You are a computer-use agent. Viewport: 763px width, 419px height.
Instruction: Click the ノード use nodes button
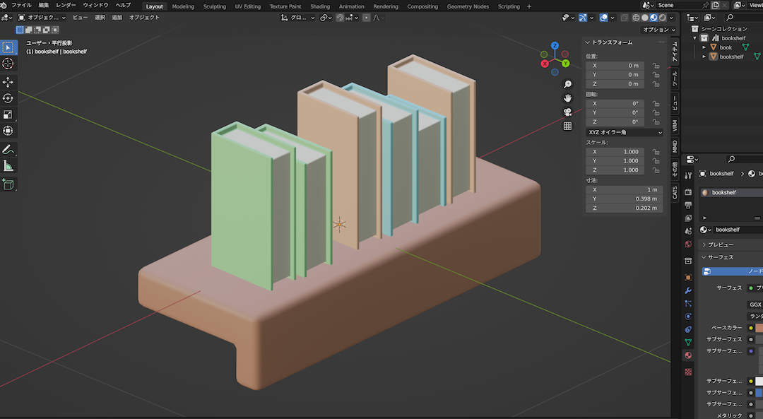click(x=733, y=271)
